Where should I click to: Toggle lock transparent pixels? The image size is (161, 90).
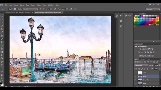tap(139, 69)
